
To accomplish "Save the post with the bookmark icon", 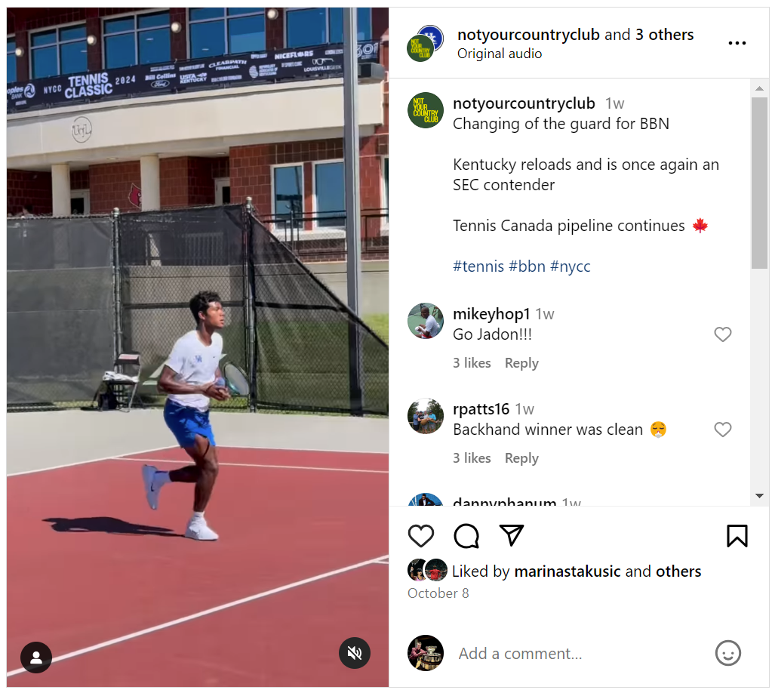I will (737, 536).
